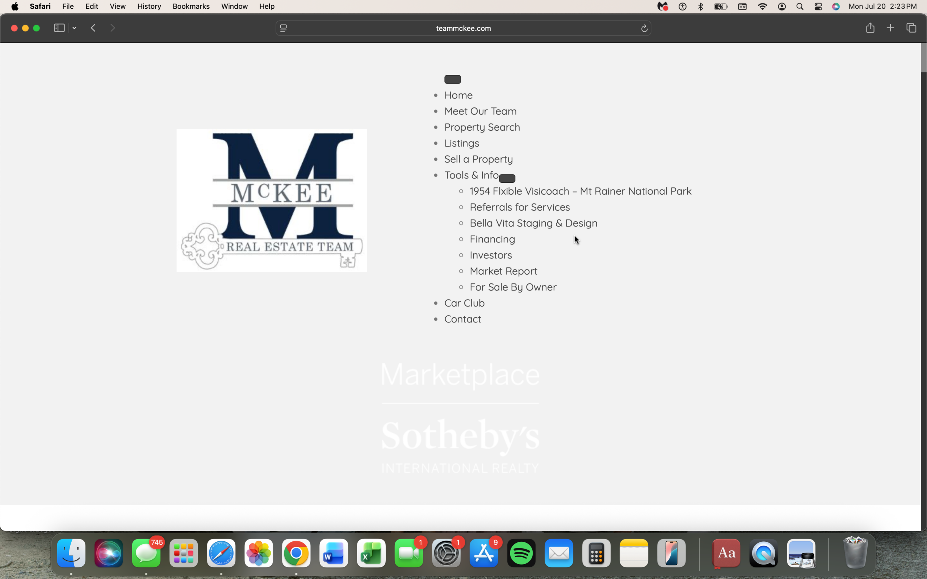Click the McKee Real Estate Team logo
This screenshot has width=927, height=579.
(272, 200)
